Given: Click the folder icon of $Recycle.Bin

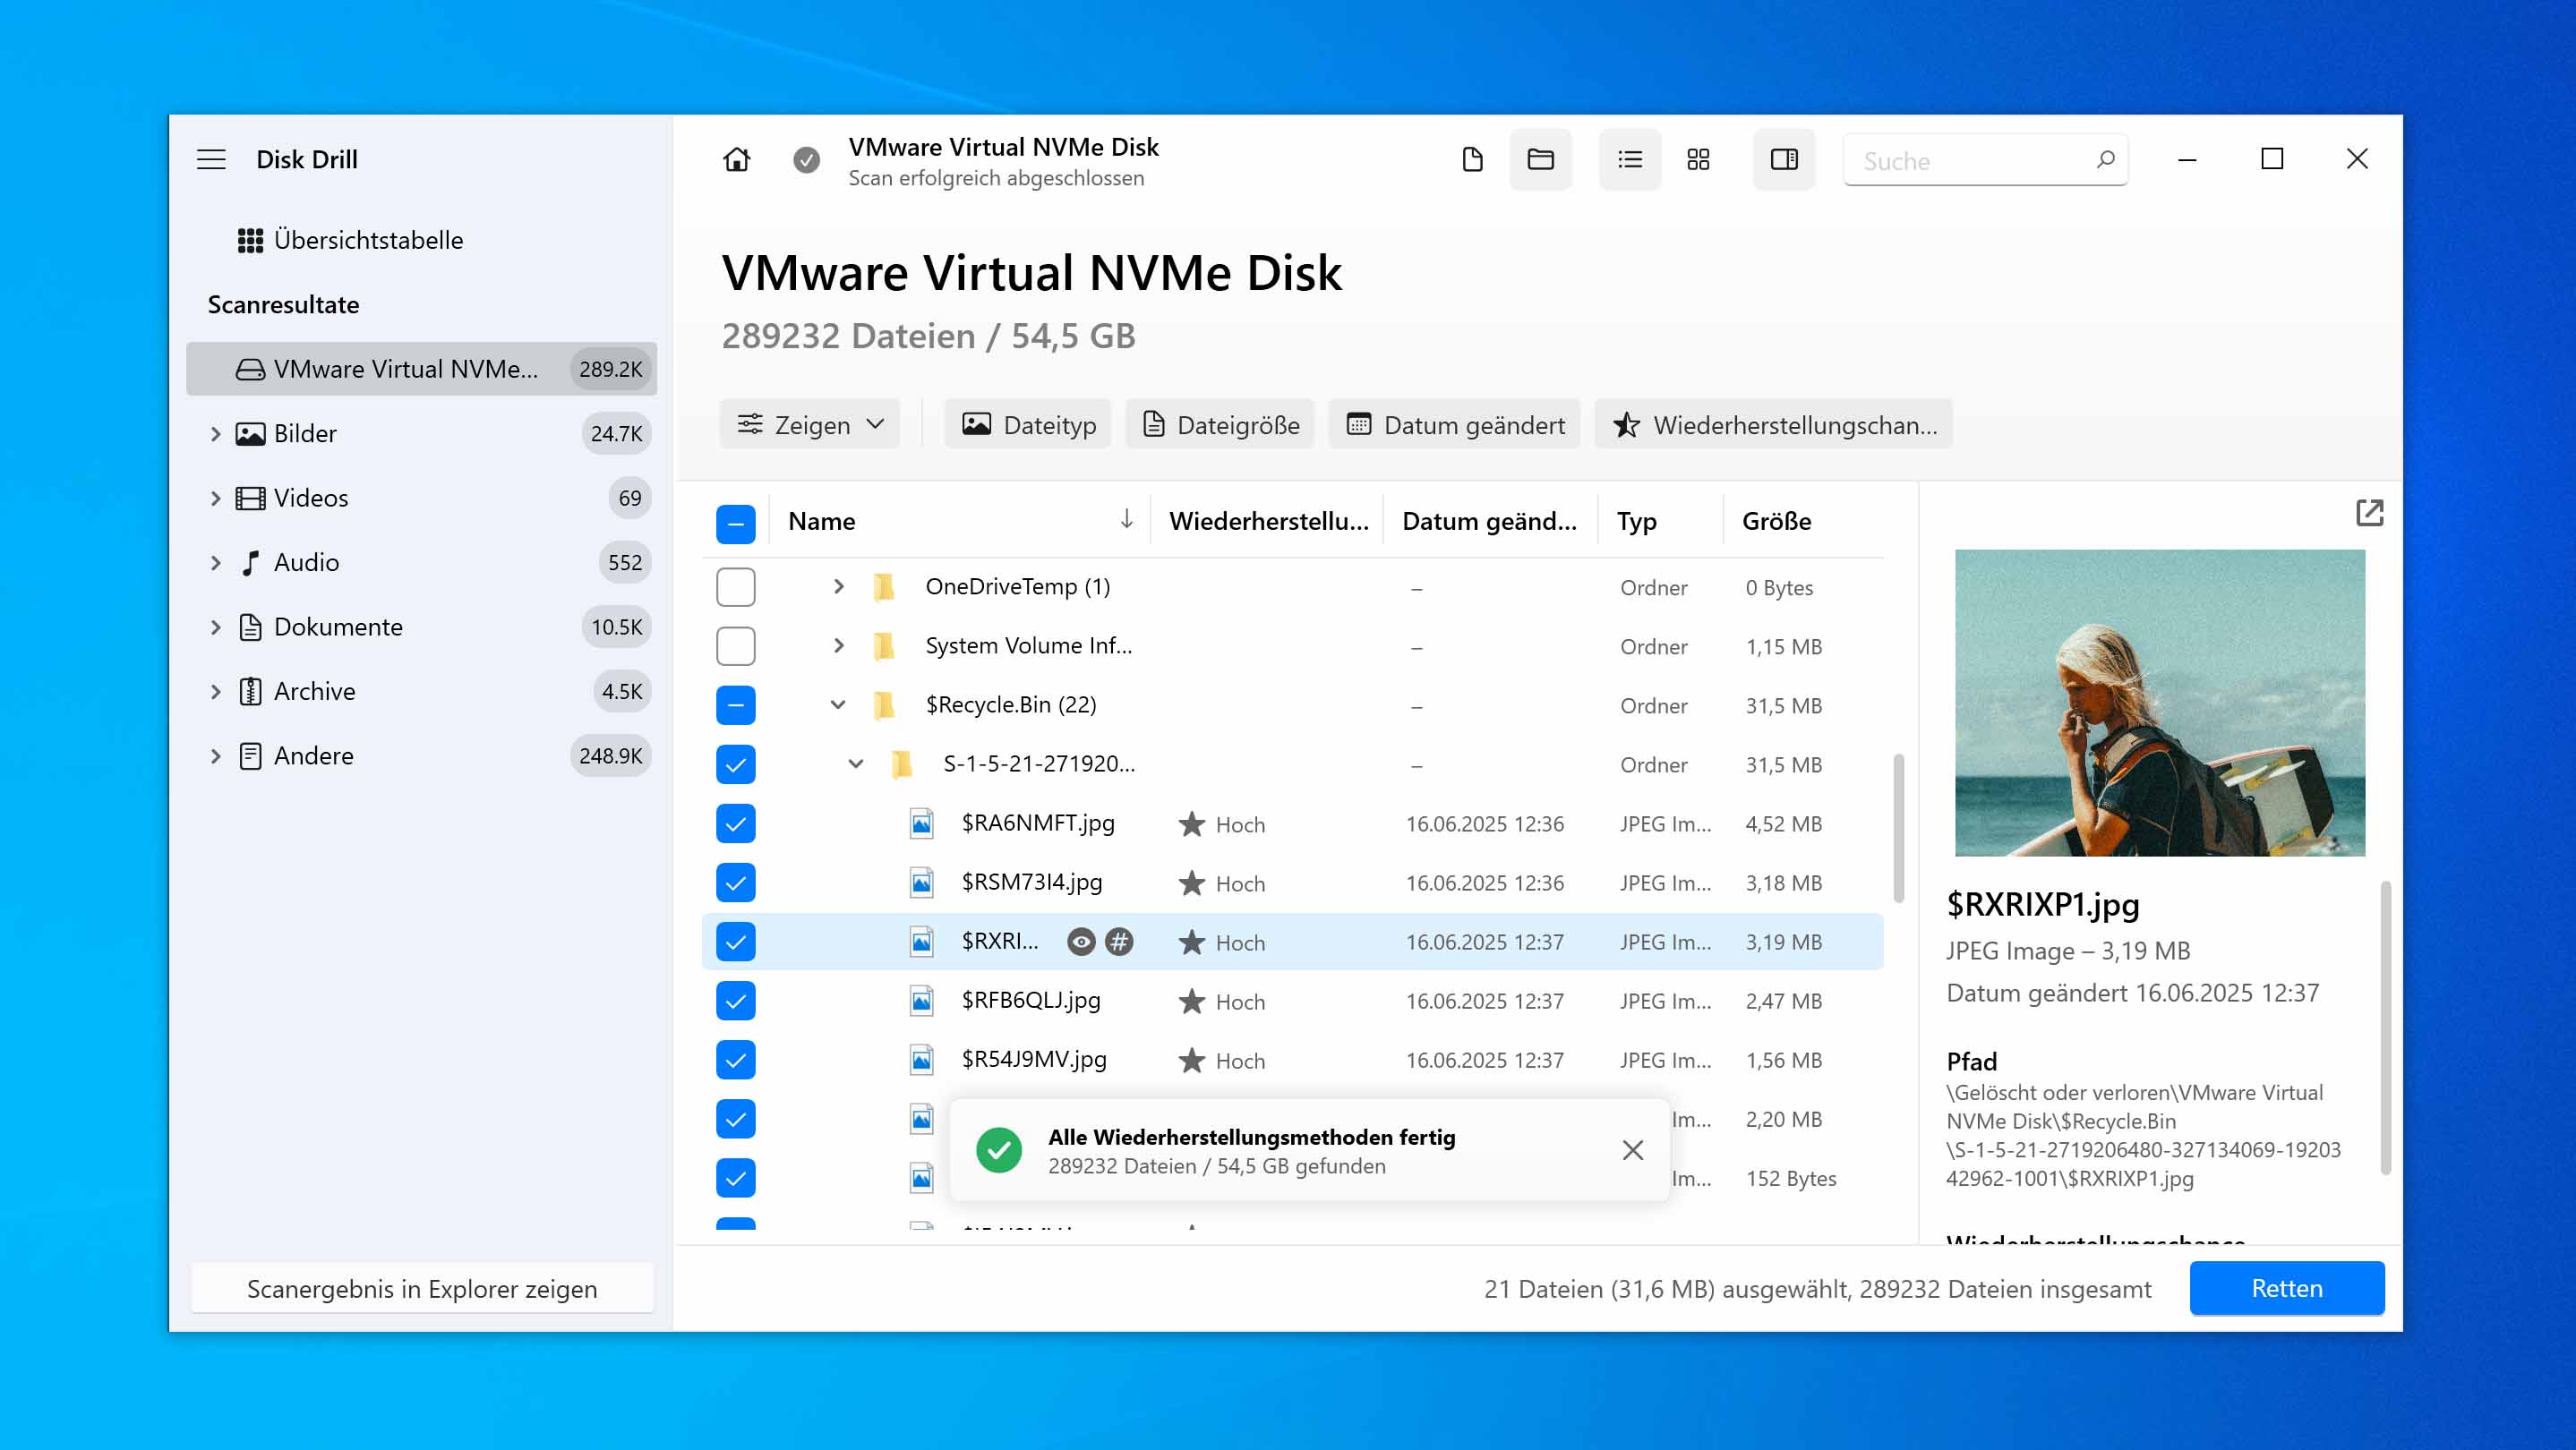Looking at the screenshot, I should (884, 704).
